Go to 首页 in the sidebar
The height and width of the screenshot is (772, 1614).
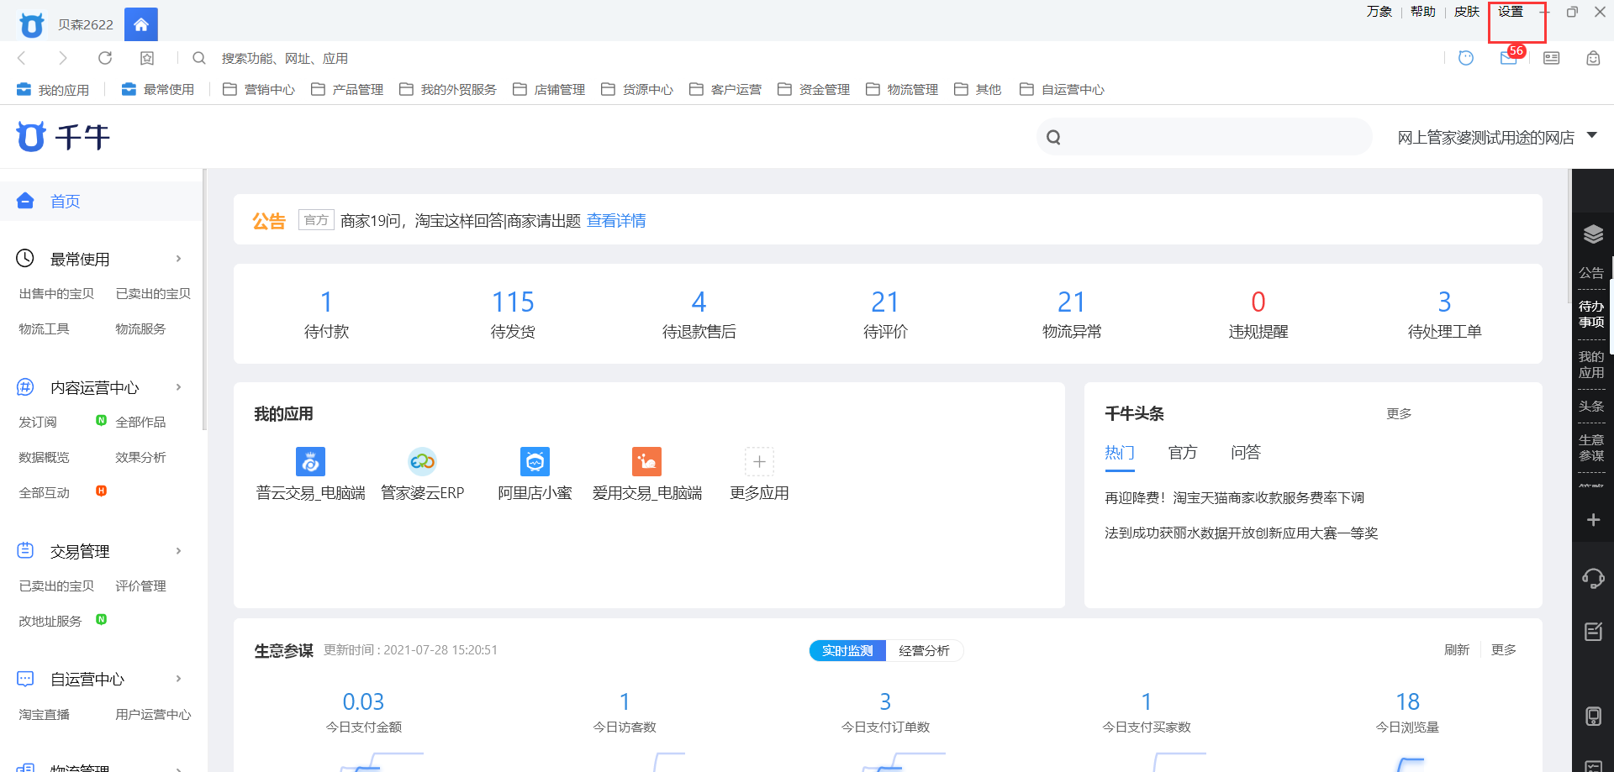point(66,201)
